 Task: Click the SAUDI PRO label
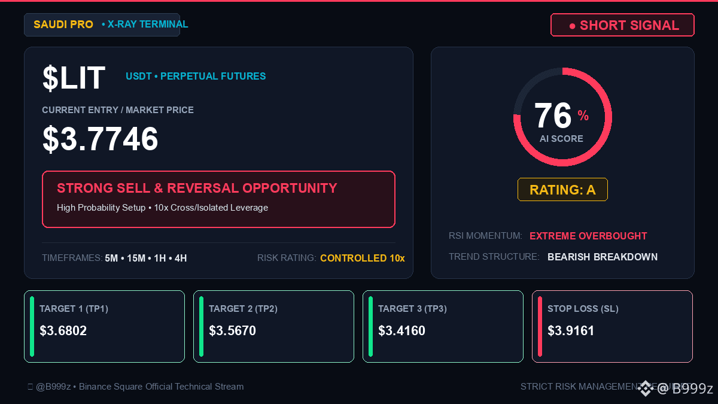point(63,25)
